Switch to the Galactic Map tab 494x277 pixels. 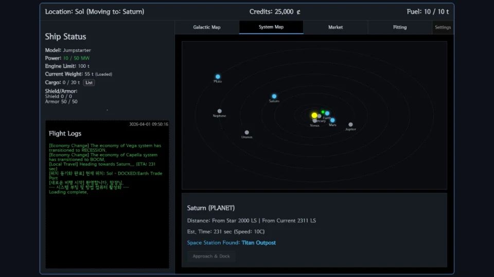pyautogui.click(x=207, y=27)
